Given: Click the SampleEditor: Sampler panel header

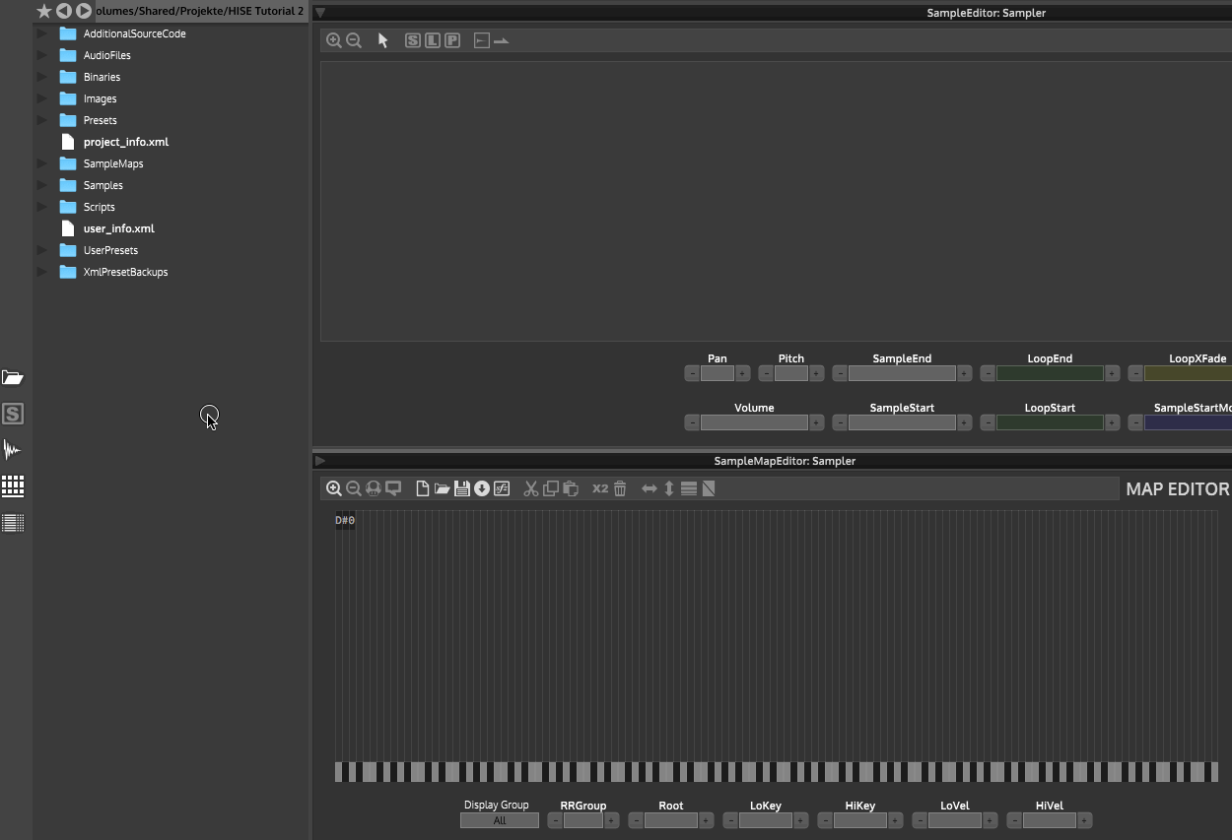Looking at the screenshot, I should pos(986,12).
